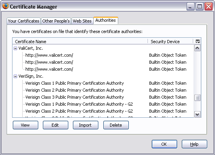Image resolution: width=215 pixels, height=155 pixels.
Task: Click the Edit button
Action: point(55,125)
